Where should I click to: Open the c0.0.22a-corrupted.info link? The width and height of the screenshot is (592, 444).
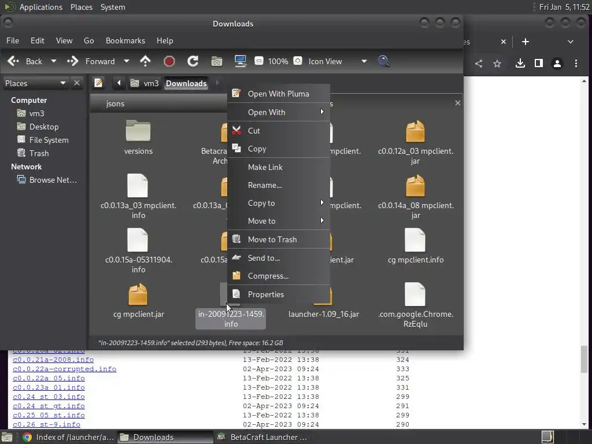65,369
